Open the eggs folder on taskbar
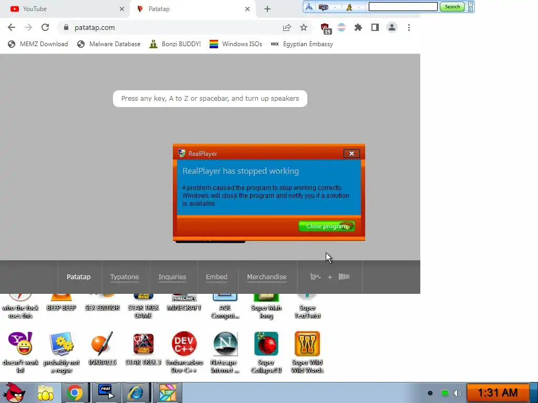The image size is (538, 403). [46, 393]
